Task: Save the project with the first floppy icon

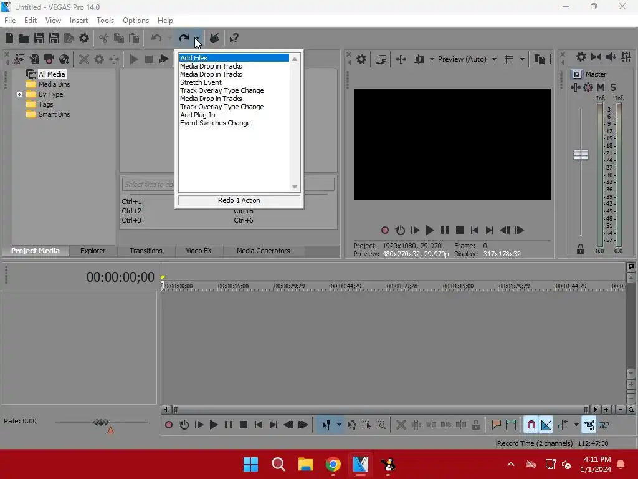Action: pos(39,38)
